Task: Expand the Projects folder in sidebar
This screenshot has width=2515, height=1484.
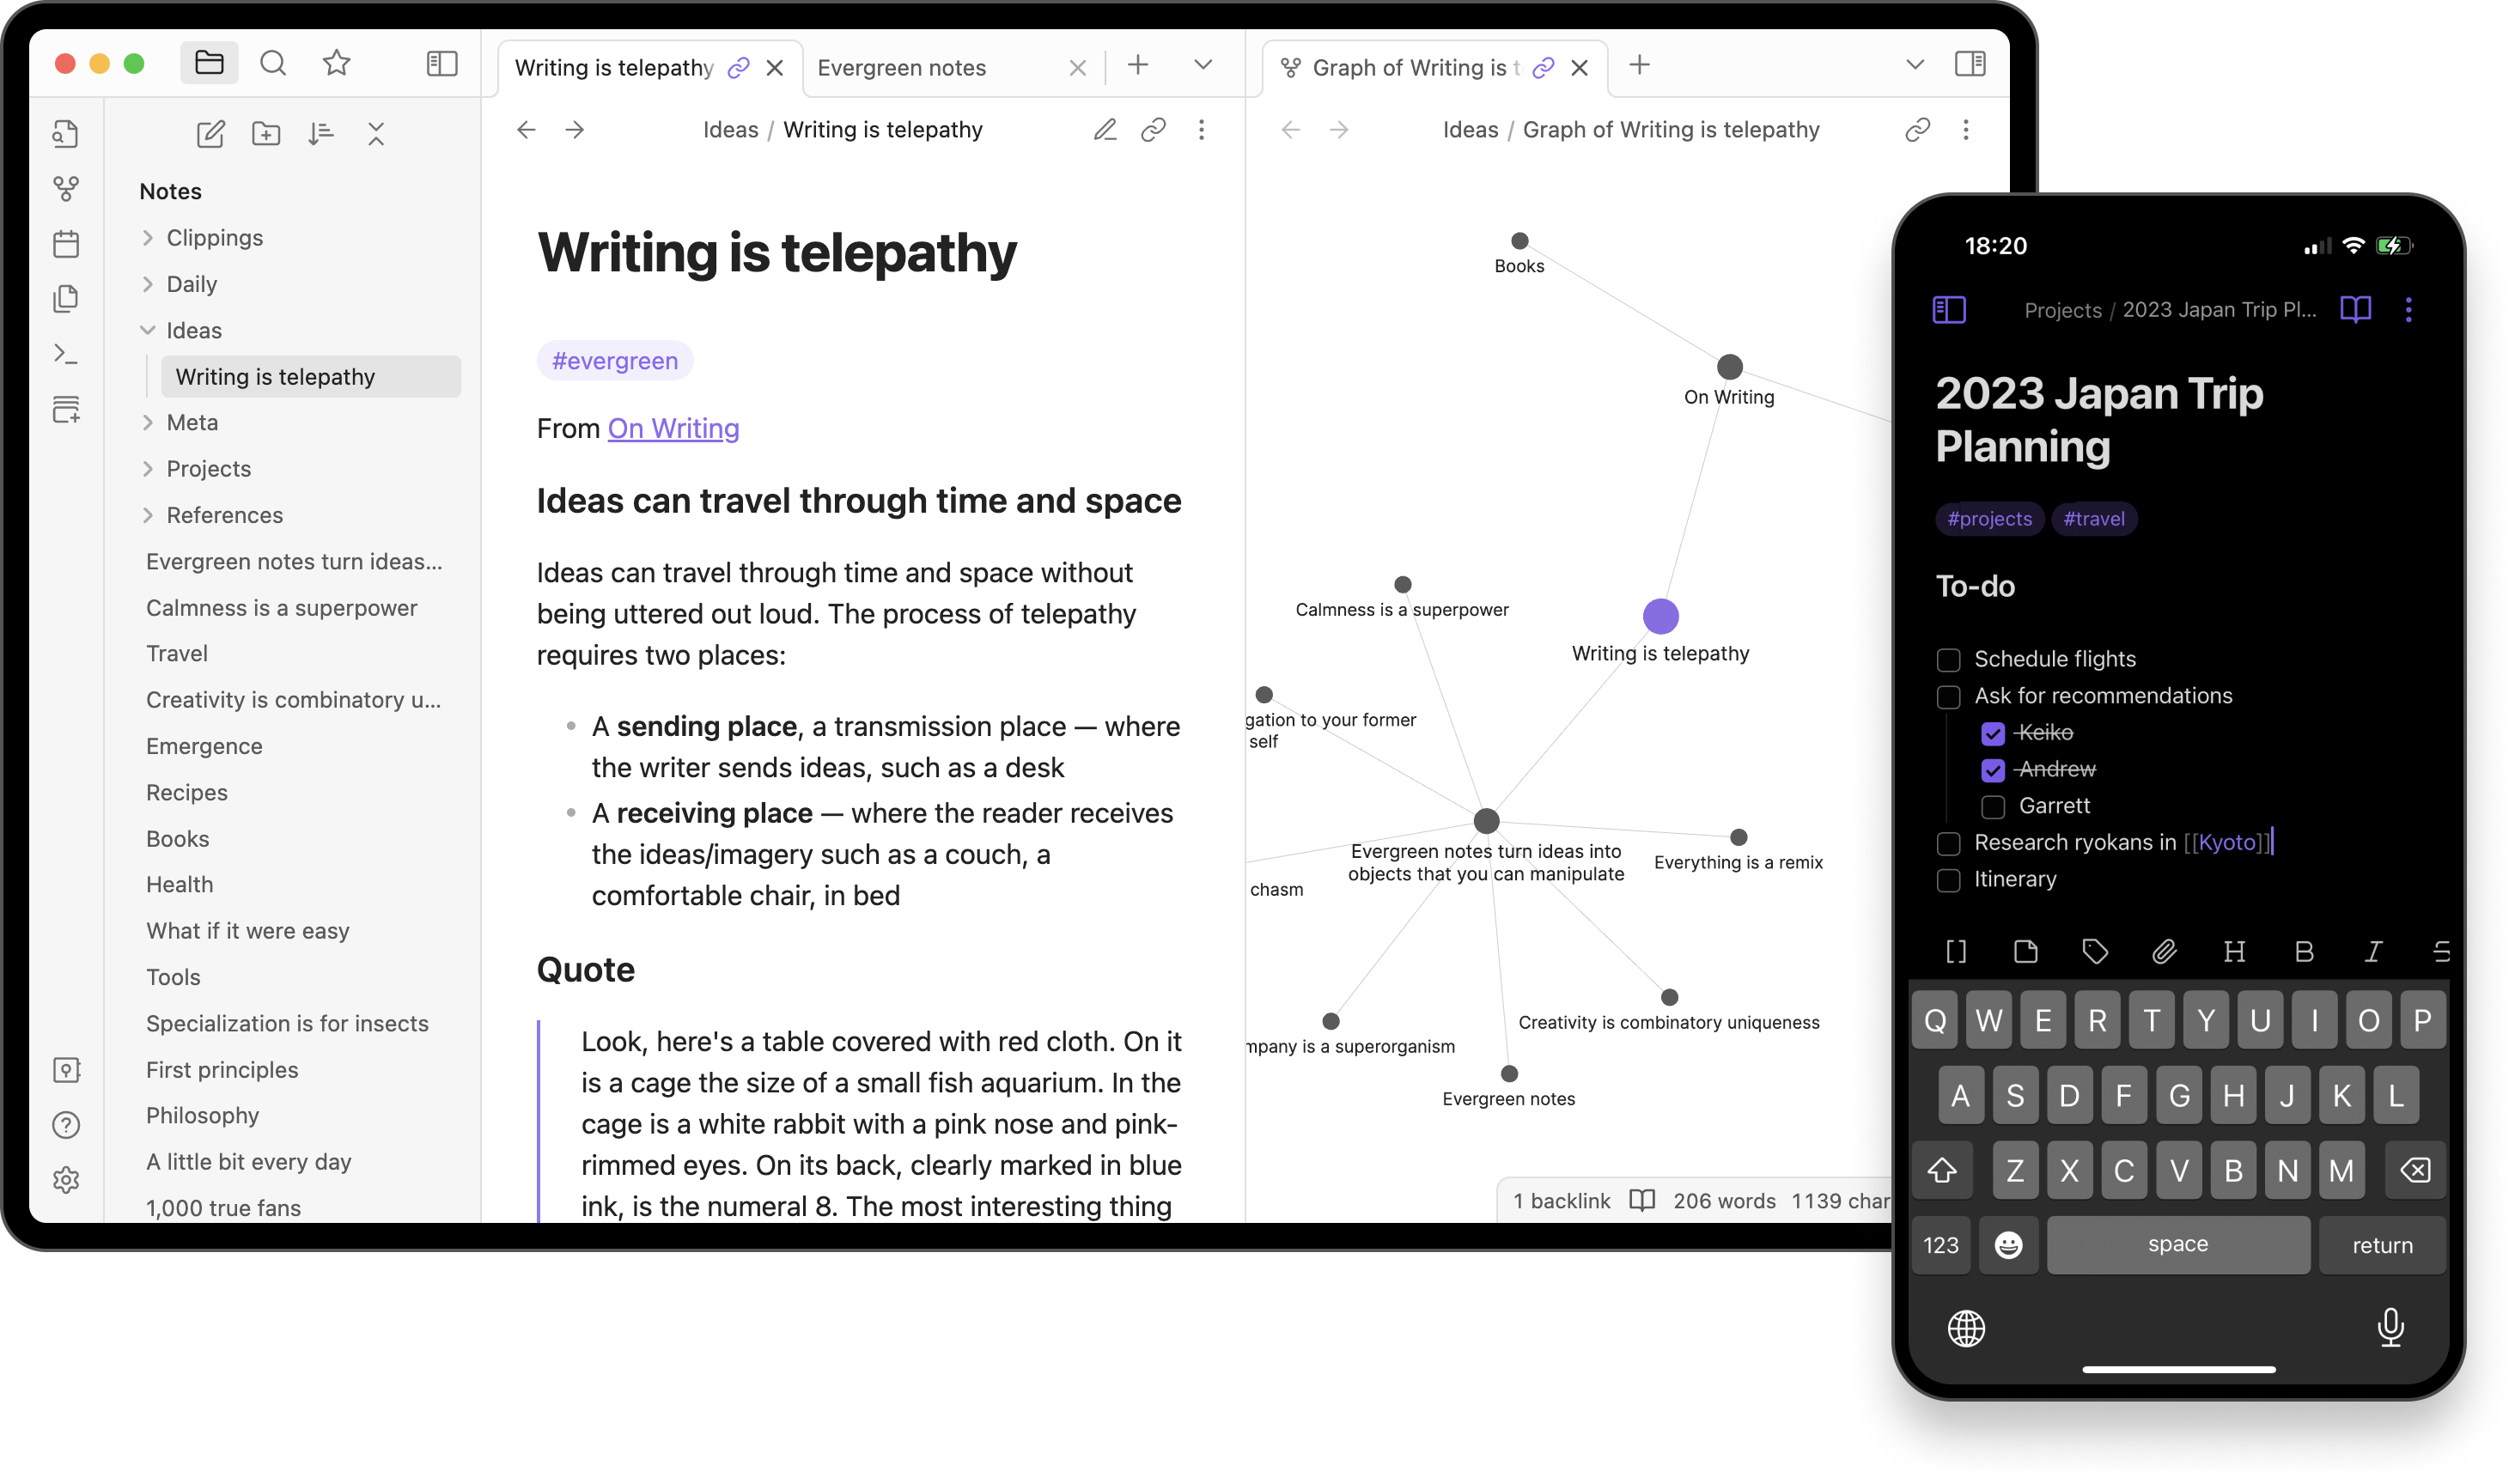Action: coord(147,468)
